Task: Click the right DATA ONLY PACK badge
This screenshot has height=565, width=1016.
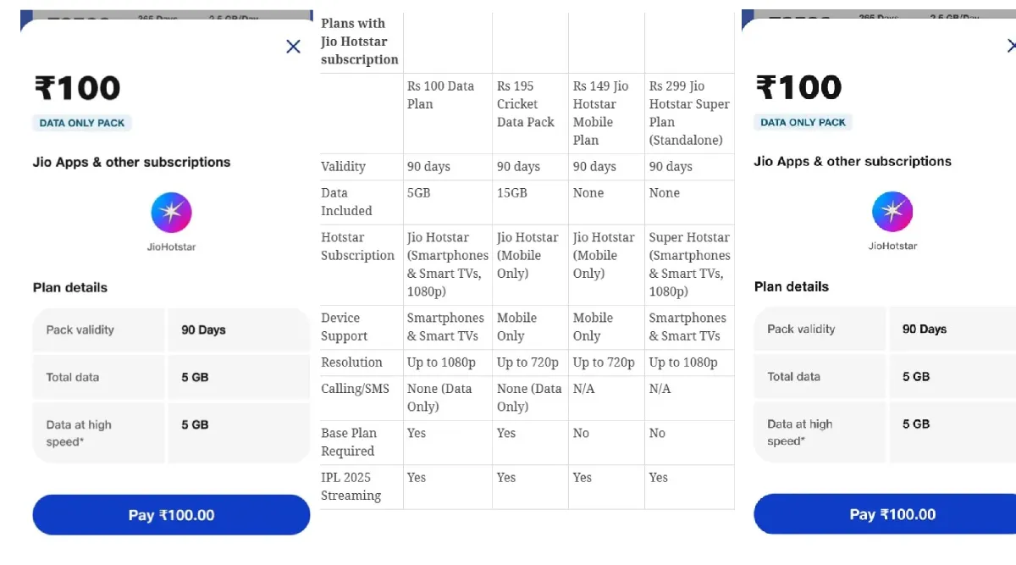Action: 803,122
